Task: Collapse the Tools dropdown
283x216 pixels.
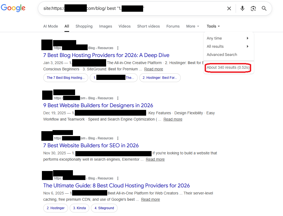Action: 213,26
